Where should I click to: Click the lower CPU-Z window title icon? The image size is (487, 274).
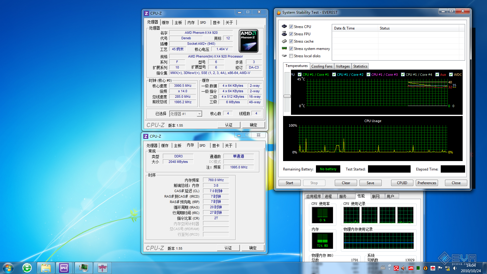pos(146,136)
